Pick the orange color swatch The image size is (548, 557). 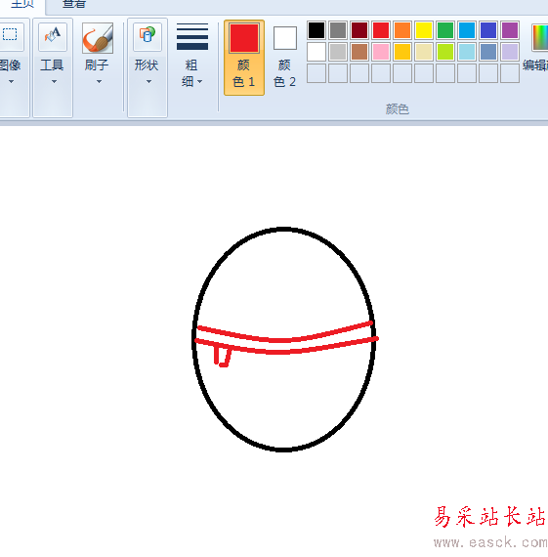coord(402,30)
